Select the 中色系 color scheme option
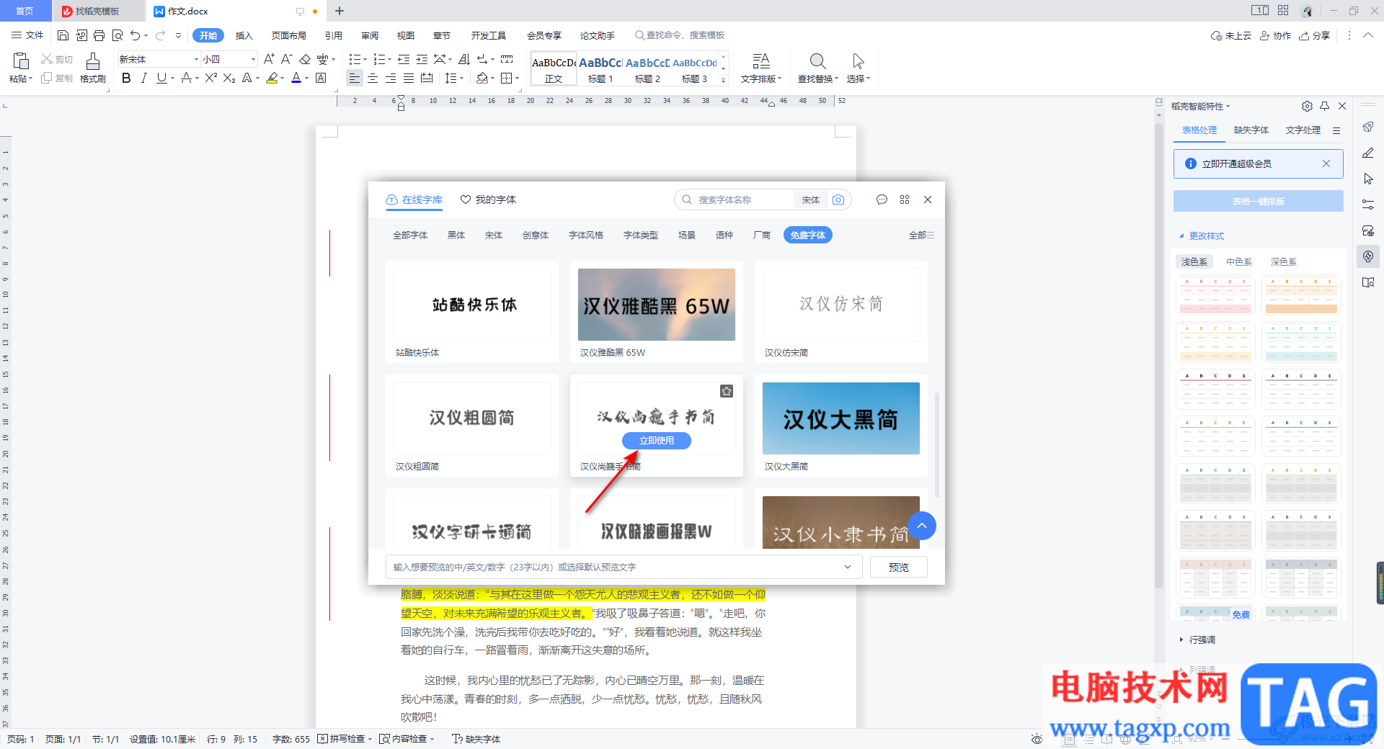1384x749 pixels. tap(1239, 262)
